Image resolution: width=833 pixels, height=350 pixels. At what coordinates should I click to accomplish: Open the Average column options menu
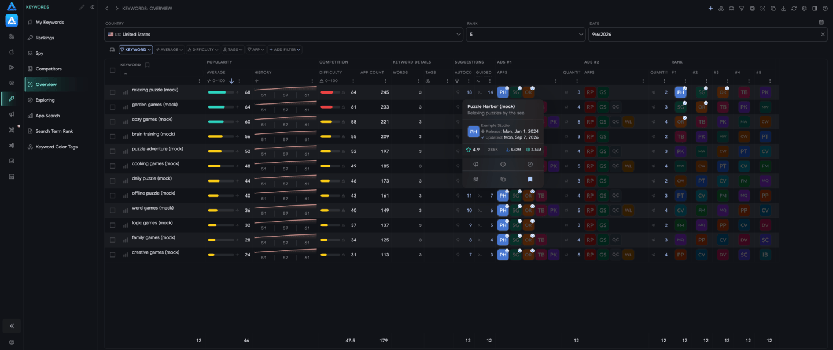[239, 81]
